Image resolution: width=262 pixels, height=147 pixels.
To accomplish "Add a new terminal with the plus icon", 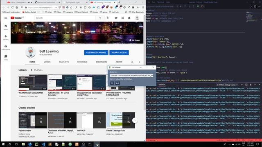I will (x=242, y=85).
